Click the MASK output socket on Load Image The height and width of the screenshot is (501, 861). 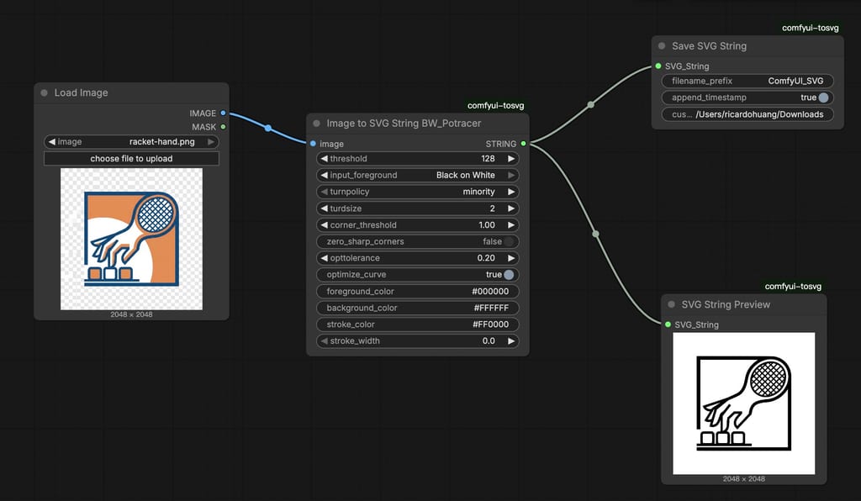(223, 127)
